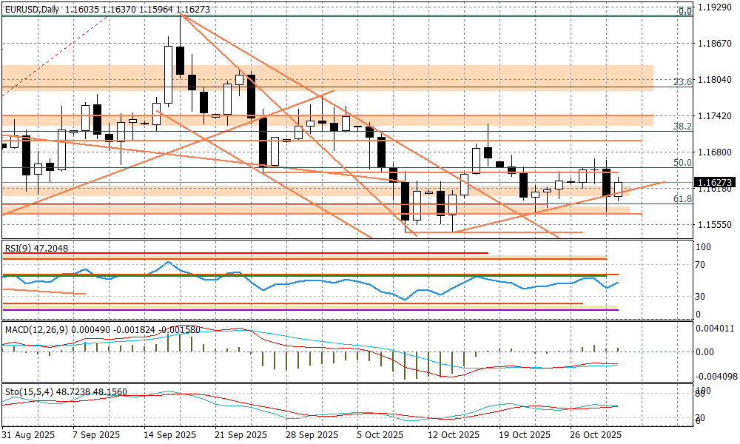Click the 26 Oct 2025 date label
The image size is (740, 444).
(597, 434)
